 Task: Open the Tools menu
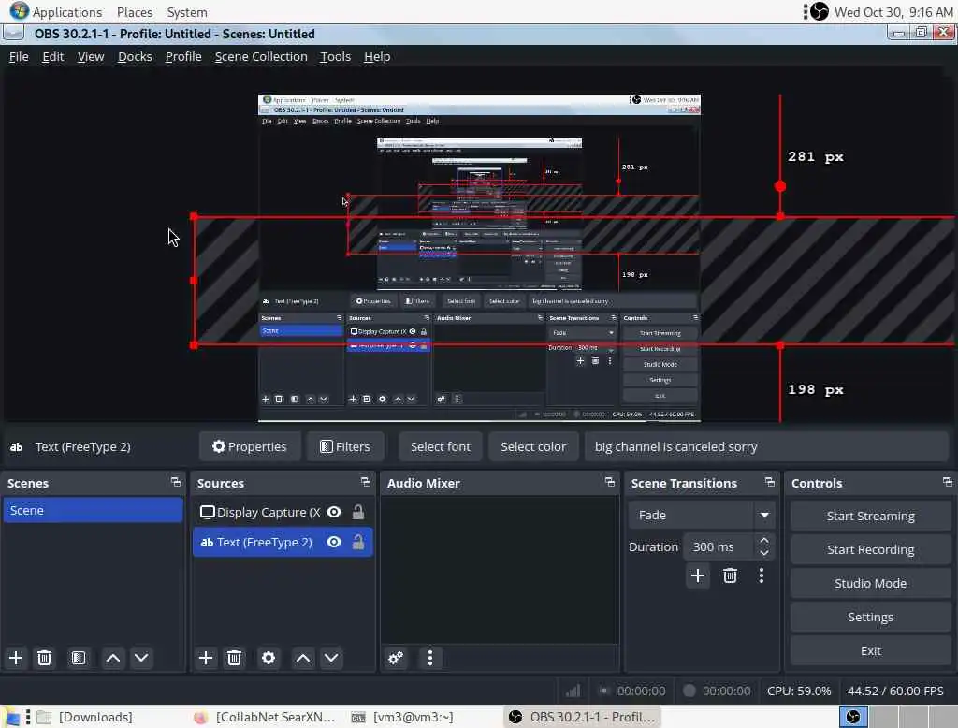(336, 57)
